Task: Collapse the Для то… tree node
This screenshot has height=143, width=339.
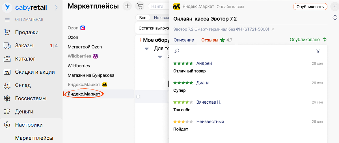Action: 146,49
